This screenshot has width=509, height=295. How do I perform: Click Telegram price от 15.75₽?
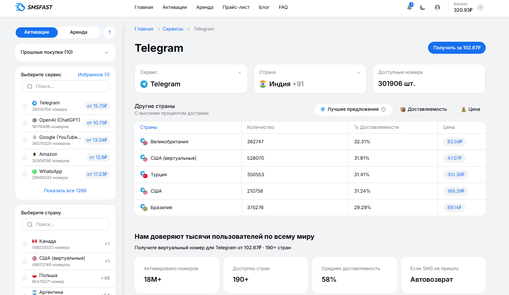click(97, 106)
